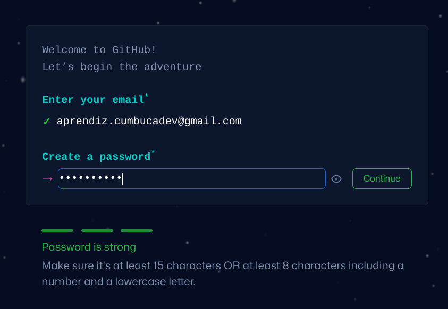Screen dimensions: 448x309
Task: Click the "number and a lowercase letter" line
Action: 118,281
